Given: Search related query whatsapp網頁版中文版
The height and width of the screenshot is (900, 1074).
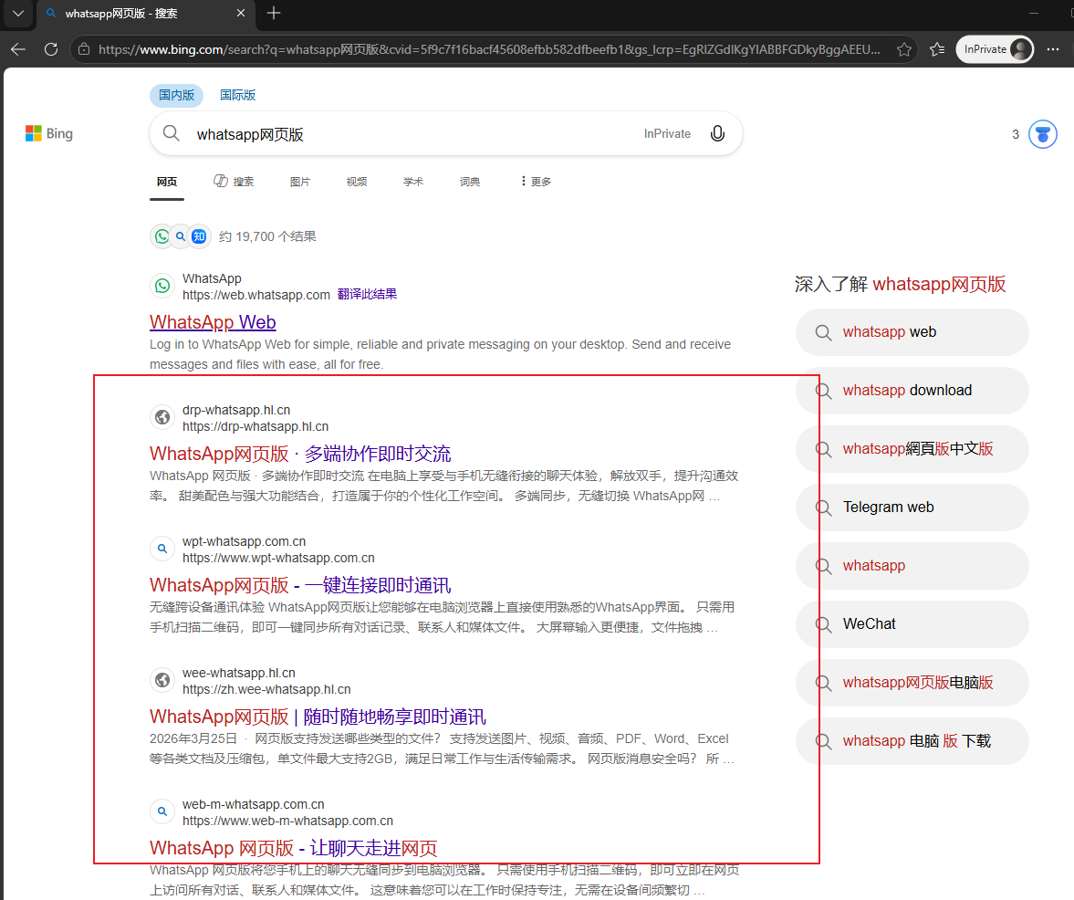Looking at the screenshot, I should point(912,448).
